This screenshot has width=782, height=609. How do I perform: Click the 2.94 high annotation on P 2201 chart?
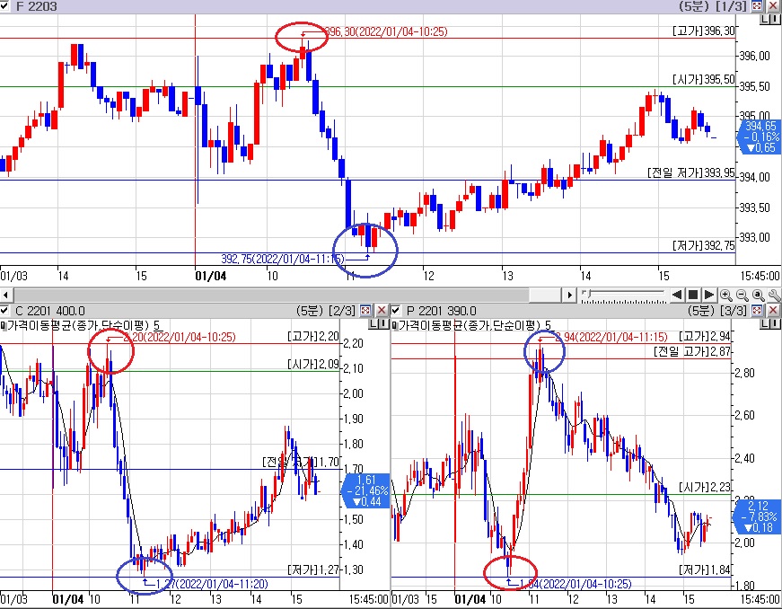(x=611, y=338)
